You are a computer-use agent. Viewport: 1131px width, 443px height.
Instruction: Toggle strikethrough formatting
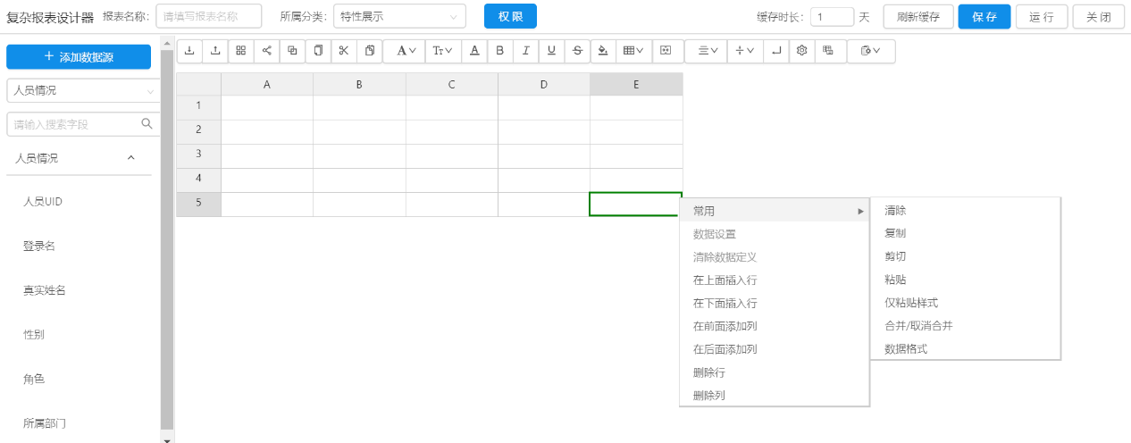click(577, 51)
